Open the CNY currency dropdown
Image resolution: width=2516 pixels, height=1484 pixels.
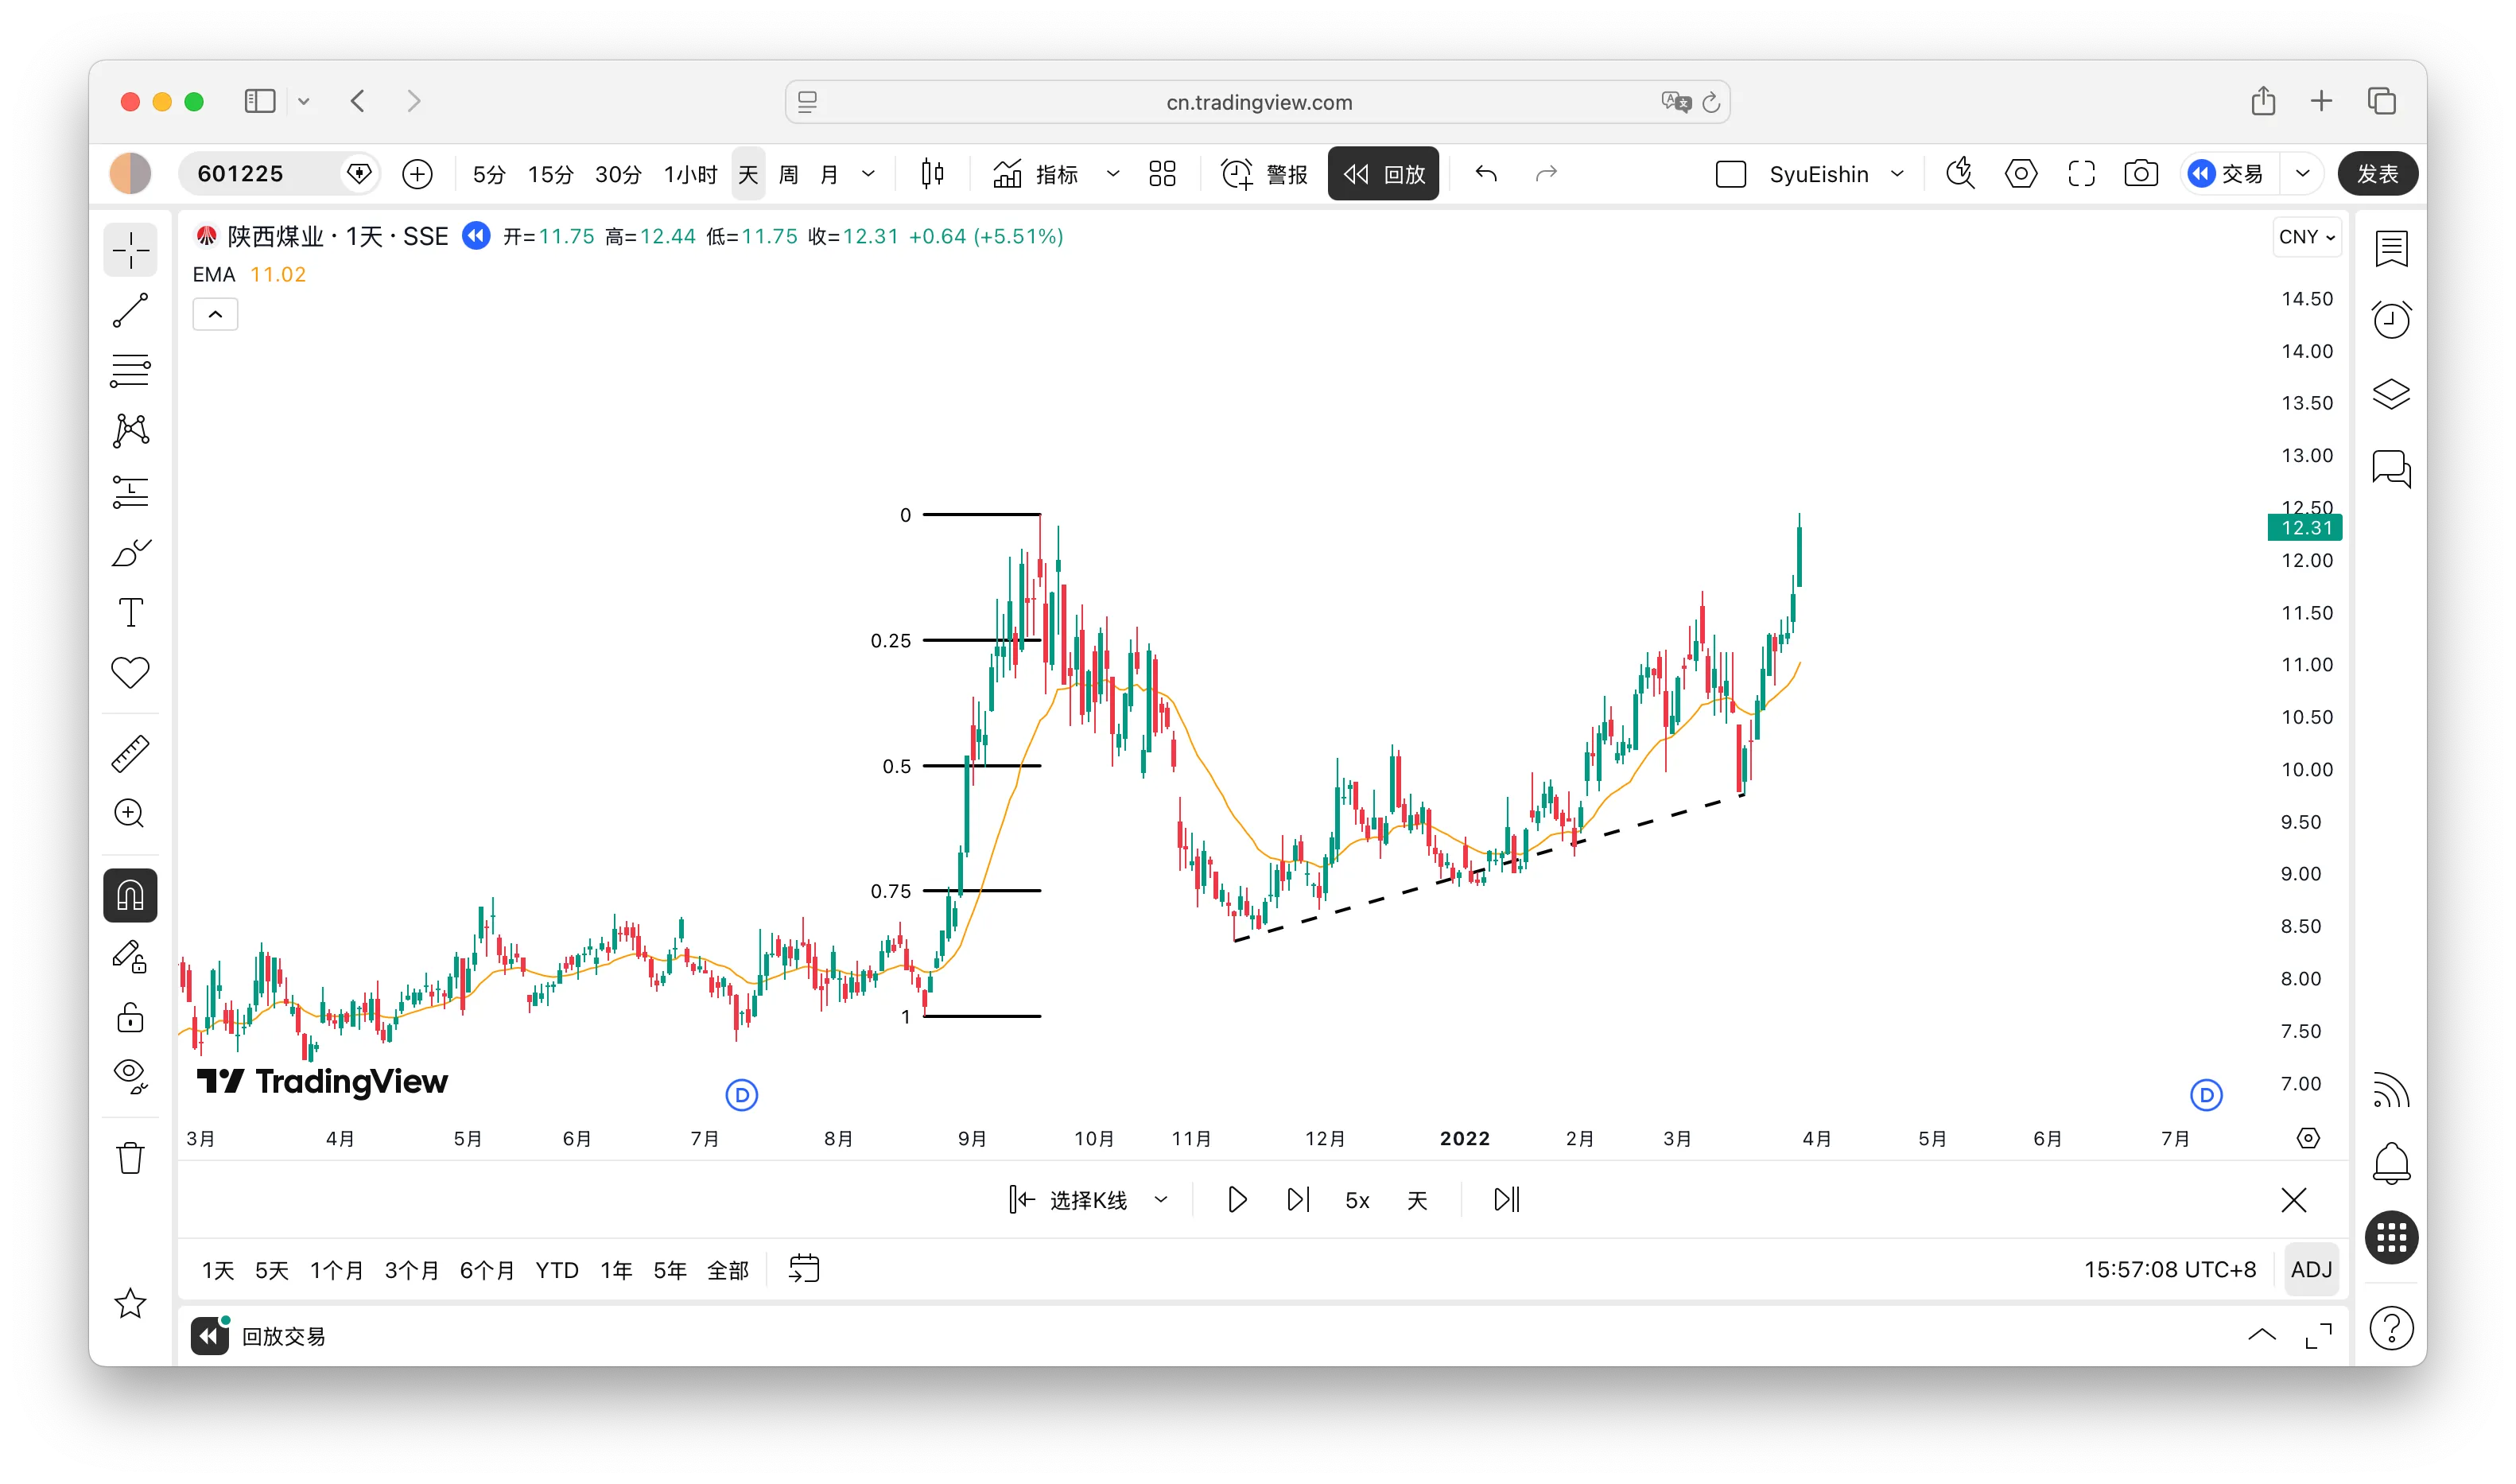pyautogui.click(x=2307, y=237)
